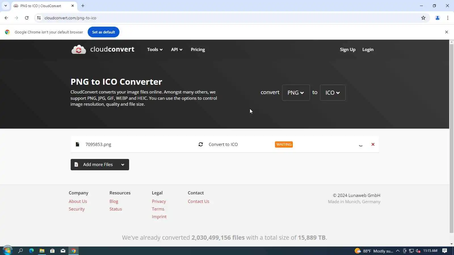The image size is (454, 255).
Task: Click the WAITING status badge
Action: [x=284, y=144]
